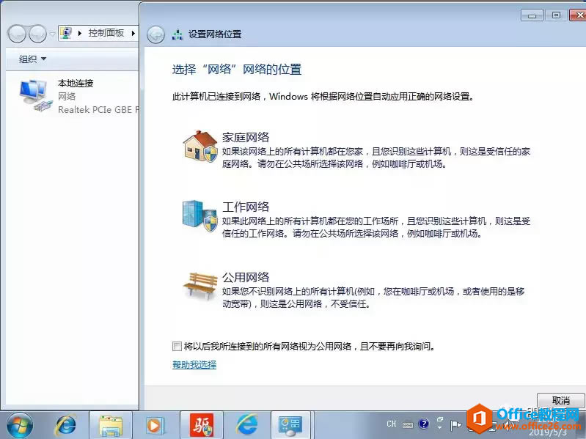Click the office building icon for work network
Screen dimensions: 586x439
click(x=200, y=215)
